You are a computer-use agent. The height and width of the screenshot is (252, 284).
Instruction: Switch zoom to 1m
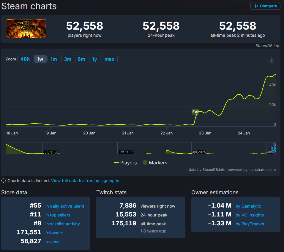pos(54,59)
